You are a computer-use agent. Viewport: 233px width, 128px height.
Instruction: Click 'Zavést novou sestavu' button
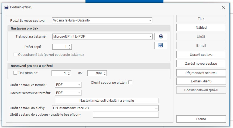(x=201, y=64)
